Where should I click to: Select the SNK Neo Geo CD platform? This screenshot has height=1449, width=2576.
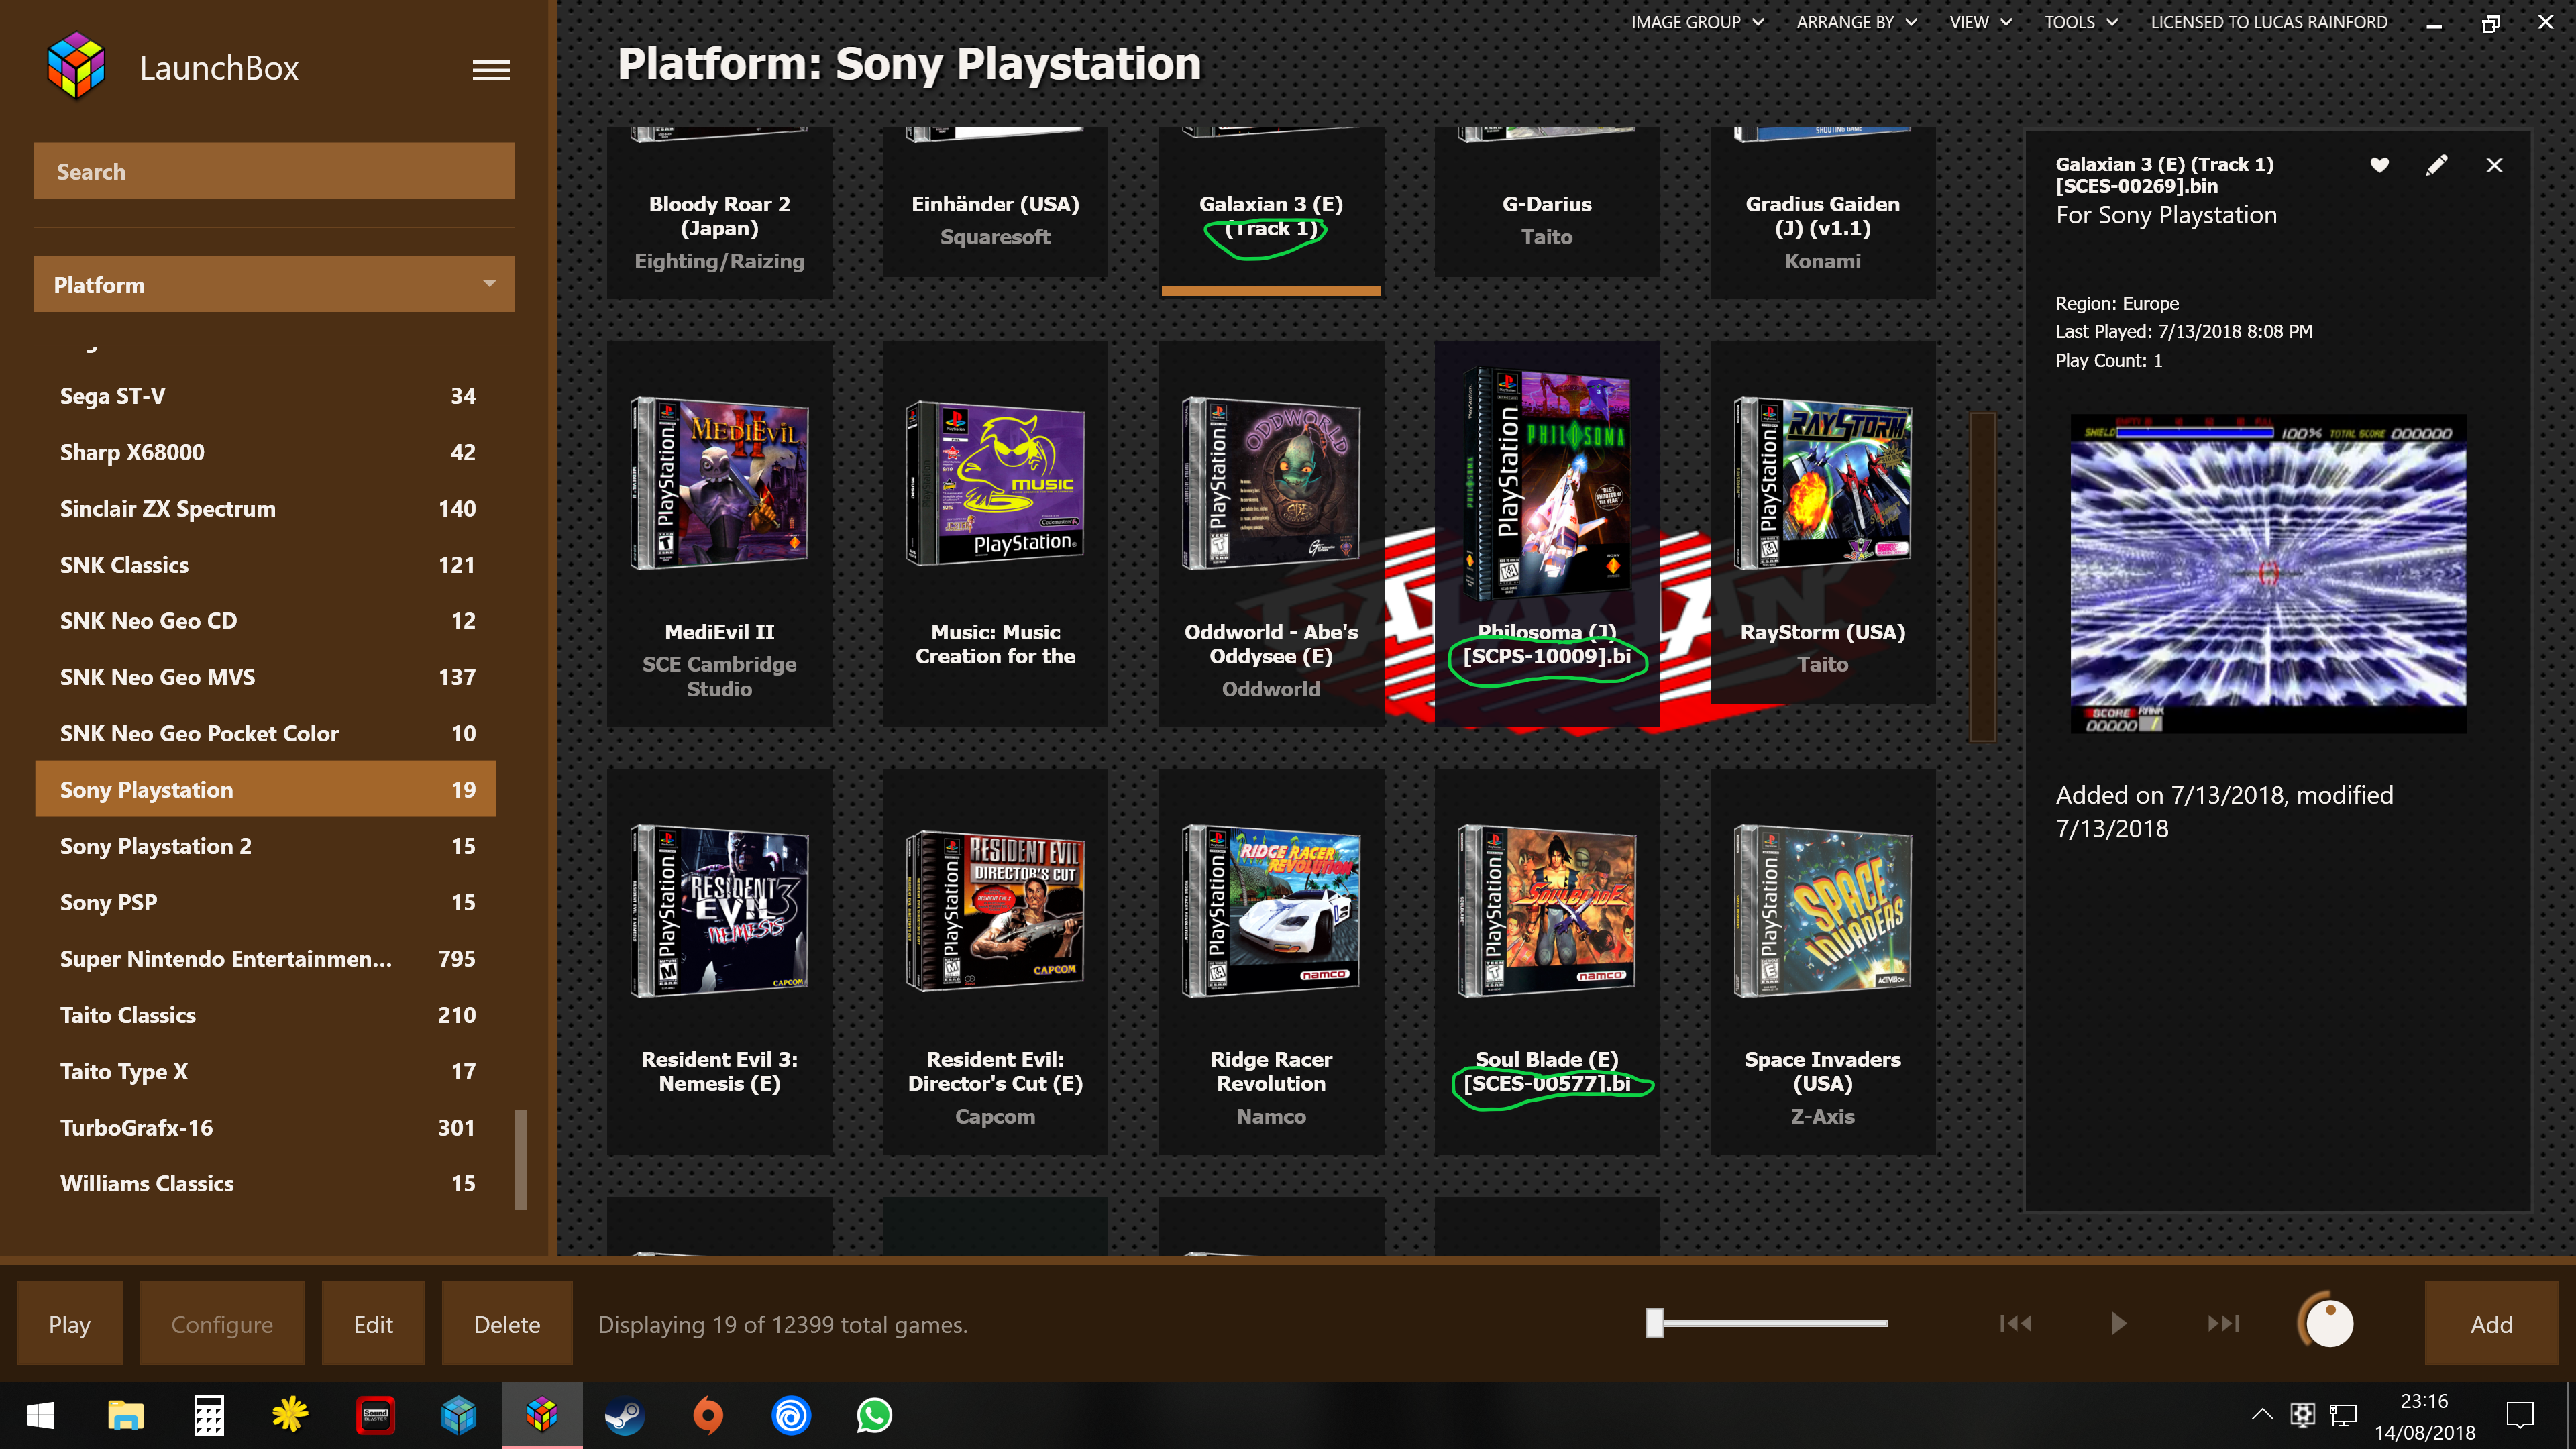click(x=266, y=621)
